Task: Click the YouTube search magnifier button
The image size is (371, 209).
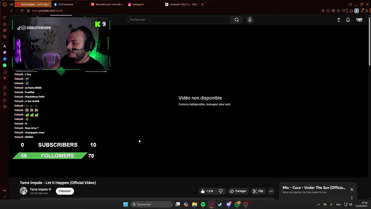Action: coord(237,20)
